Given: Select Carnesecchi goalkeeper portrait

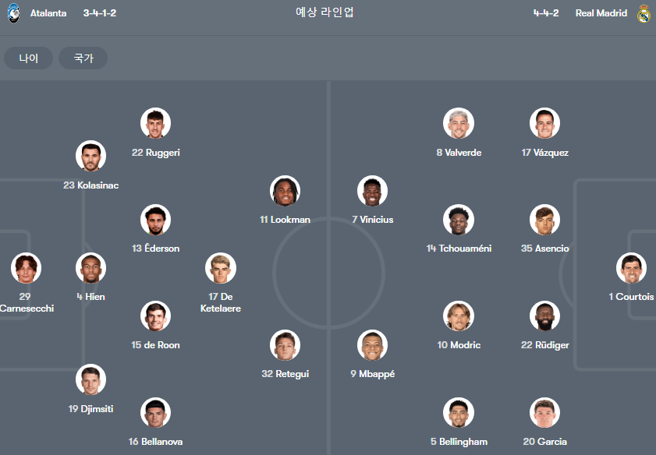Looking at the screenshot, I should 26,268.
